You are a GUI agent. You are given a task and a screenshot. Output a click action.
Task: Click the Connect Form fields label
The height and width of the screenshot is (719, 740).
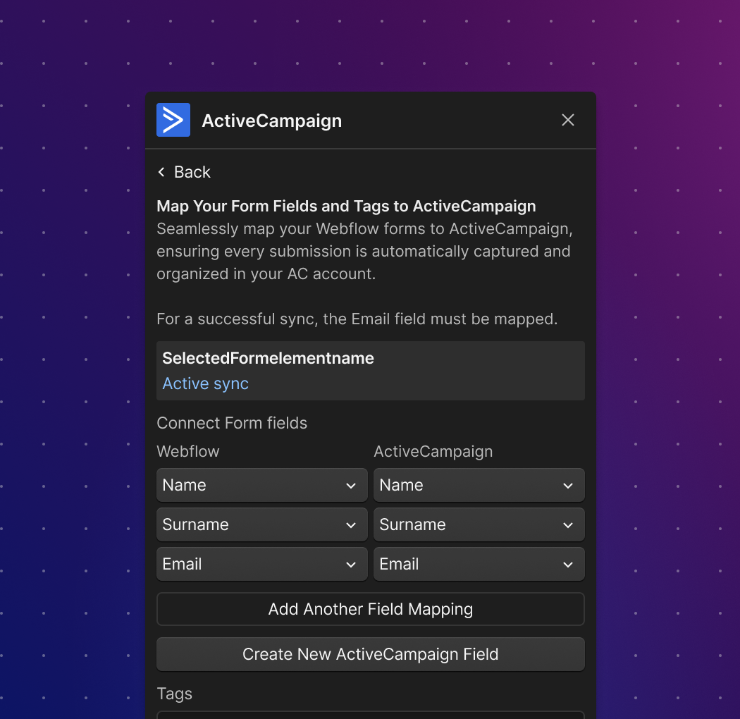click(x=232, y=423)
